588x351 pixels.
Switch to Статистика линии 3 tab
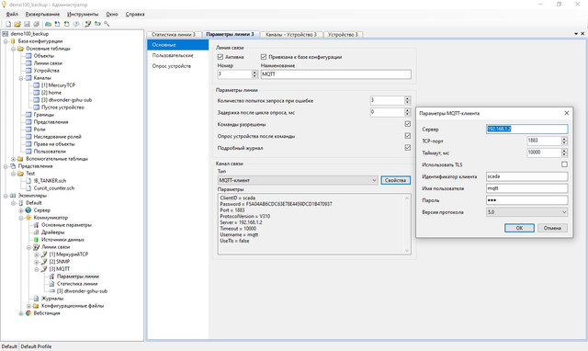[x=174, y=35]
